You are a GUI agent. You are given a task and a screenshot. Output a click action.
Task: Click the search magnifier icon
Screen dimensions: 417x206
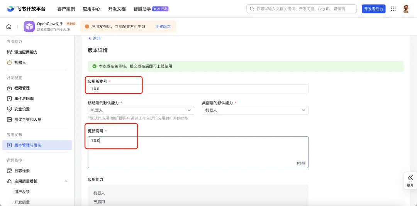point(252,9)
